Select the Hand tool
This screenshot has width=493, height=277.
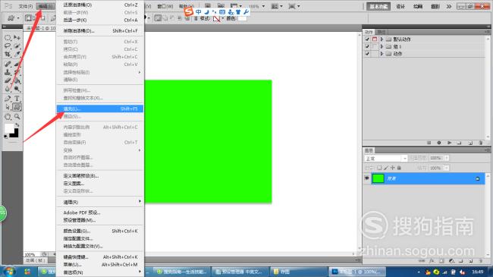click(x=8, y=116)
